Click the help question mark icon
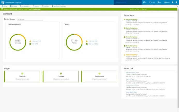This screenshot has height=112, width=179. tap(173, 2)
